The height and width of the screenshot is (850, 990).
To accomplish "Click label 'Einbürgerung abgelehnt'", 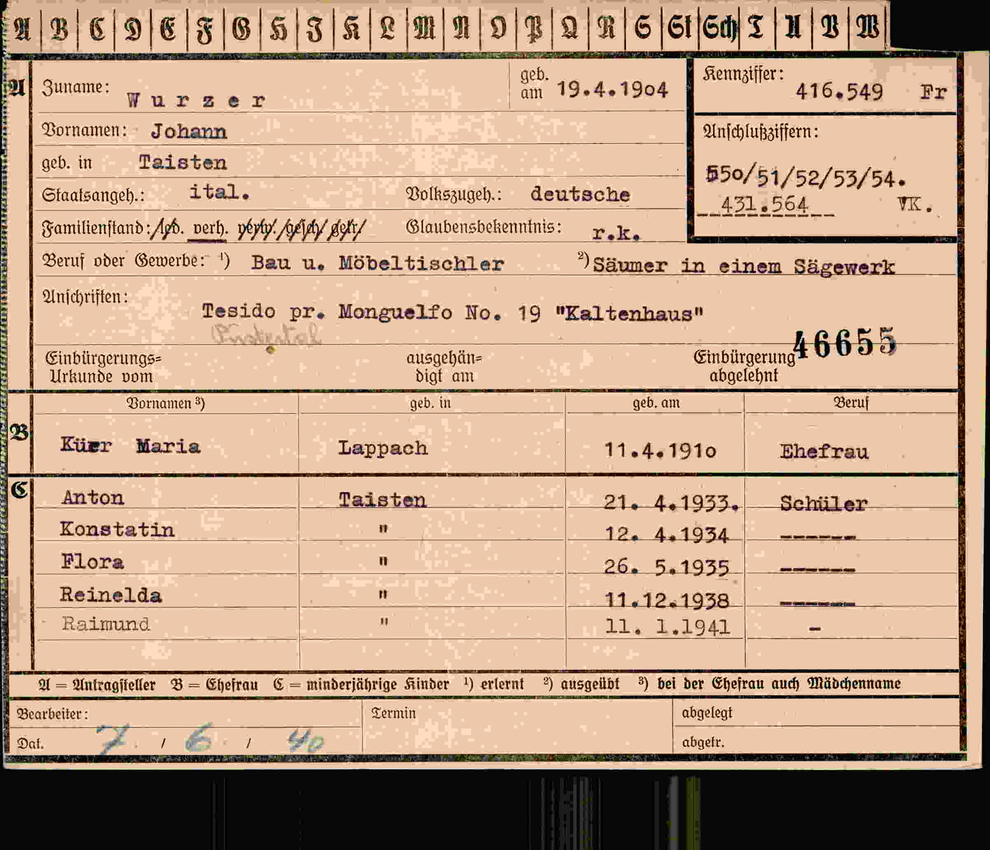I will coord(744,366).
